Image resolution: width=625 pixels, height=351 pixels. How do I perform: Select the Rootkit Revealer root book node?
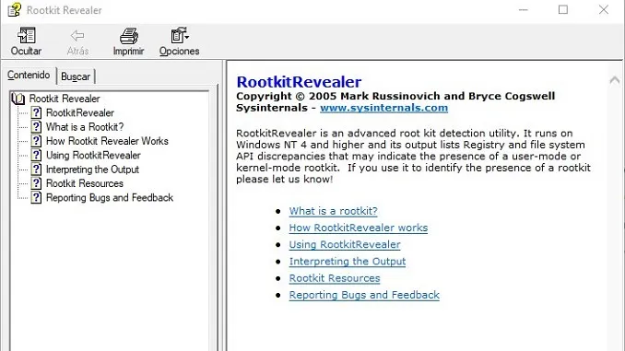click(x=65, y=99)
